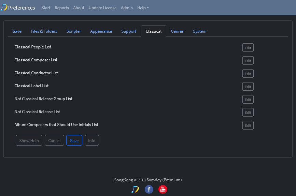Click the Info button

coord(92,140)
